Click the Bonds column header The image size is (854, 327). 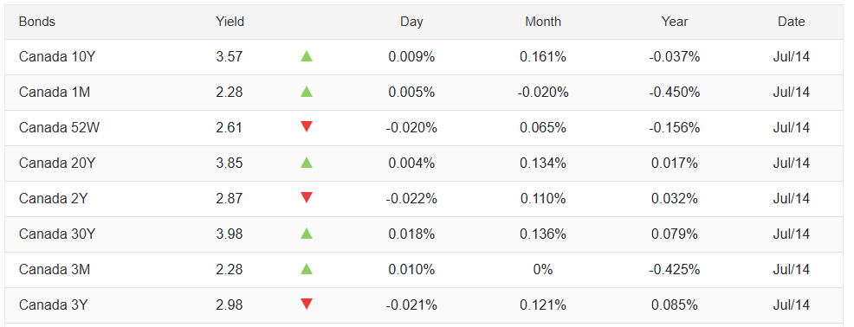37,22
